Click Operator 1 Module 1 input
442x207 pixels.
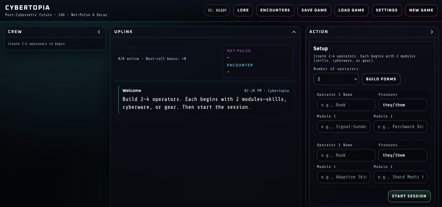(x=343, y=126)
